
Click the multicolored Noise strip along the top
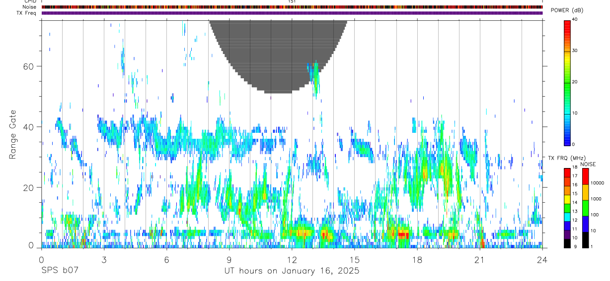[292, 7]
